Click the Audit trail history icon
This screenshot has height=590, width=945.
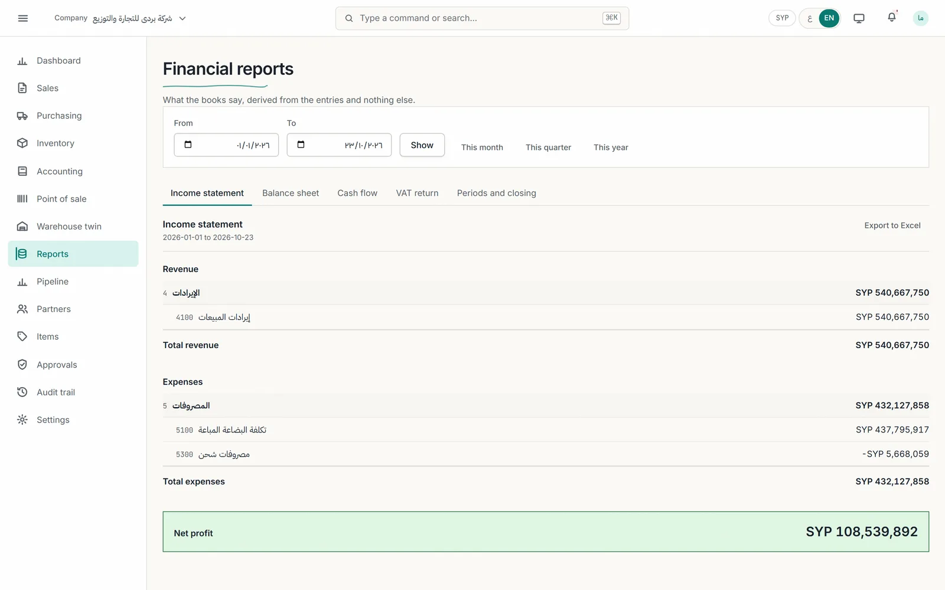point(22,392)
